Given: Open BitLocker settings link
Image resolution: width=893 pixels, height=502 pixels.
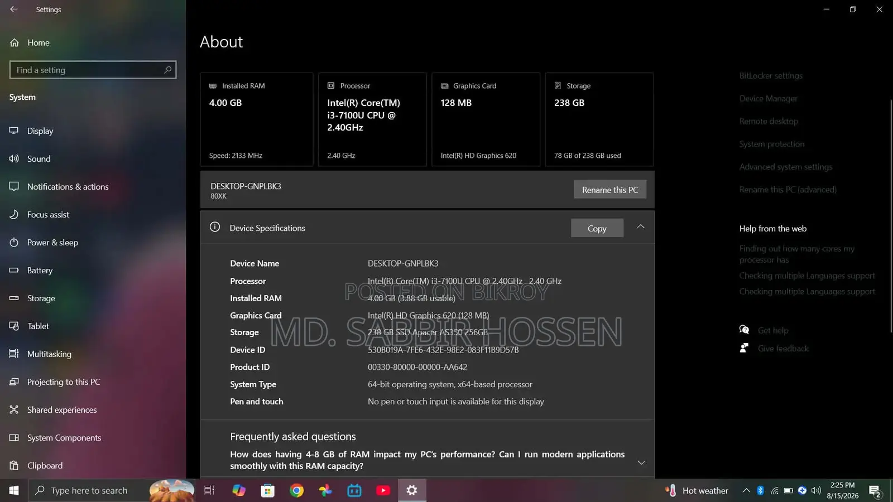Looking at the screenshot, I should coord(771,76).
